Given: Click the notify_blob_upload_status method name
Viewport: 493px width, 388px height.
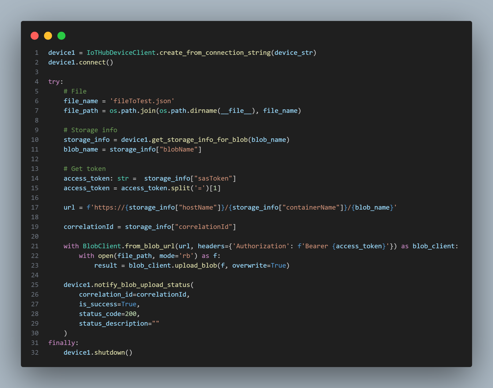Looking at the screenshot, I should coord(143,285).
